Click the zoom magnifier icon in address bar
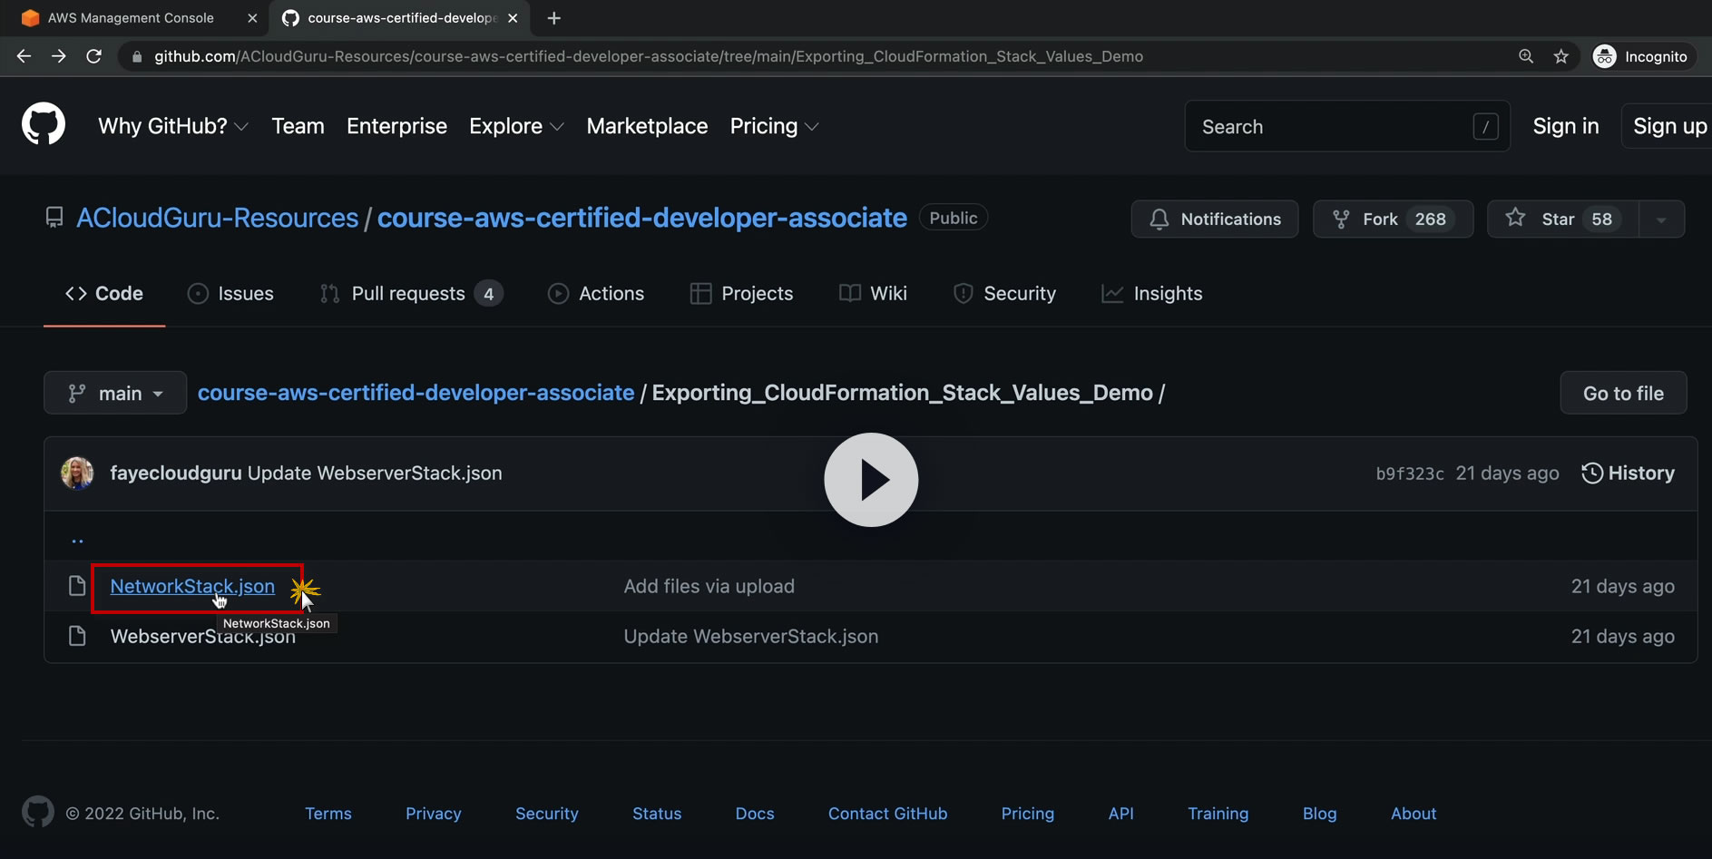Image resolution: width=1712 pixels, height=859 pixels. click(1526, 56)
